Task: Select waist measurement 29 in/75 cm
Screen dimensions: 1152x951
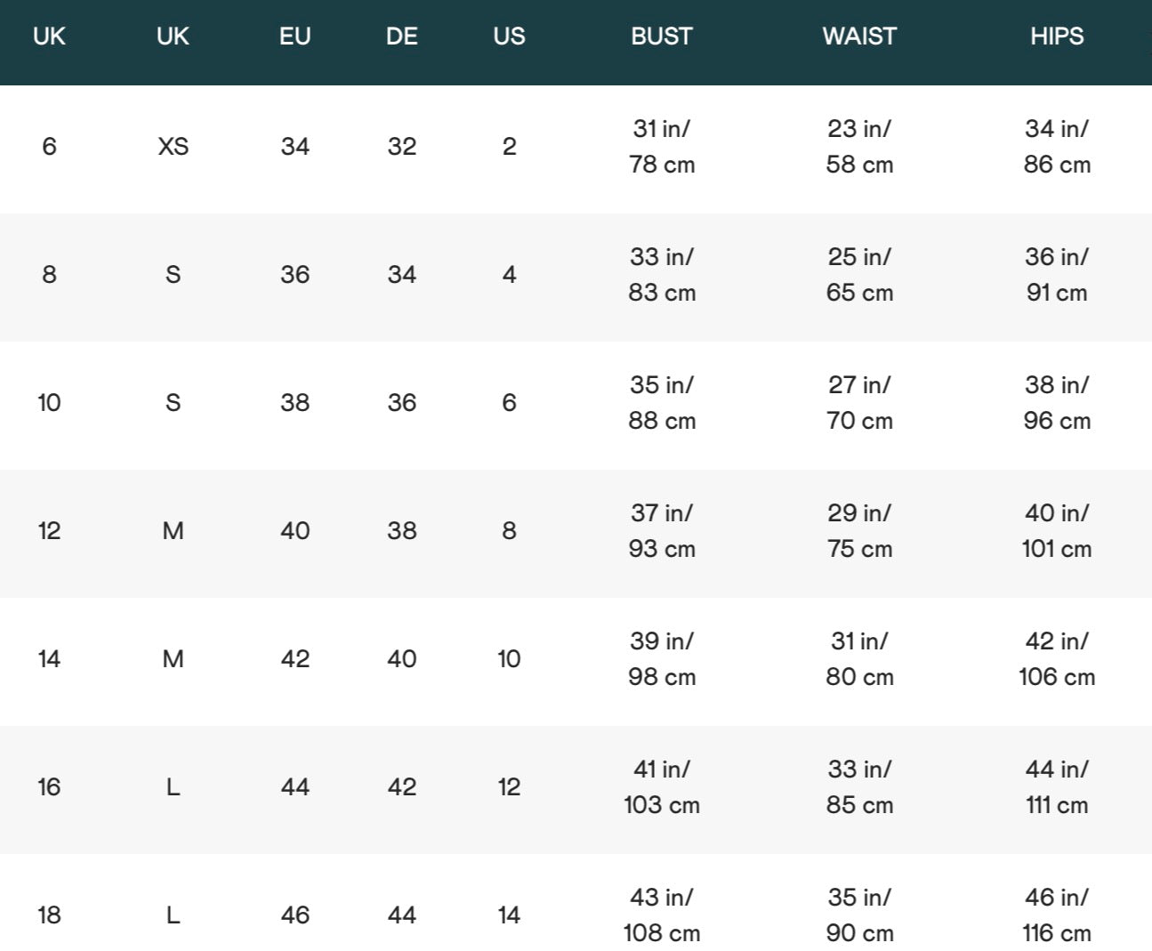Action: pyautogui.click(x=859, y=531)
